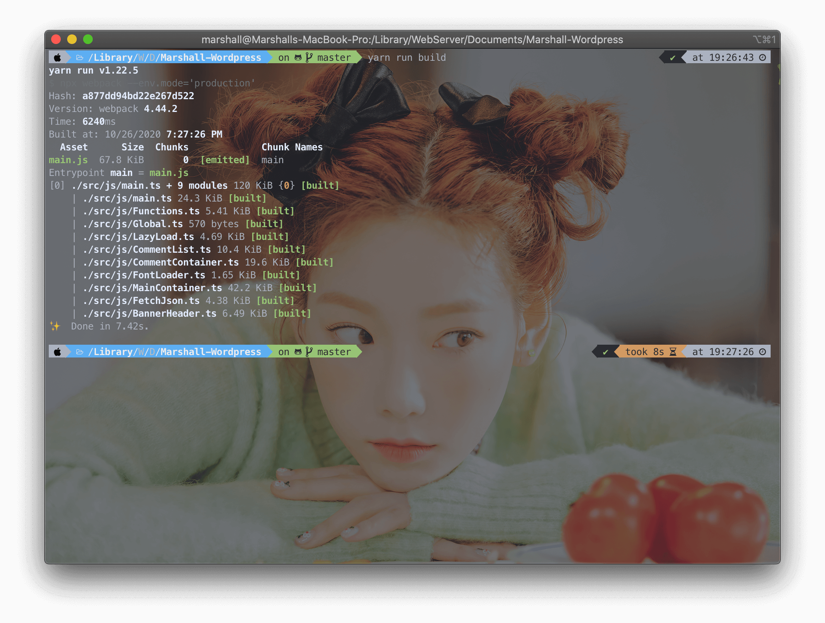Click the clock icon after 19:26:43
The width and height of the screenshot is (825, 623).
click(x=763, y=58)
